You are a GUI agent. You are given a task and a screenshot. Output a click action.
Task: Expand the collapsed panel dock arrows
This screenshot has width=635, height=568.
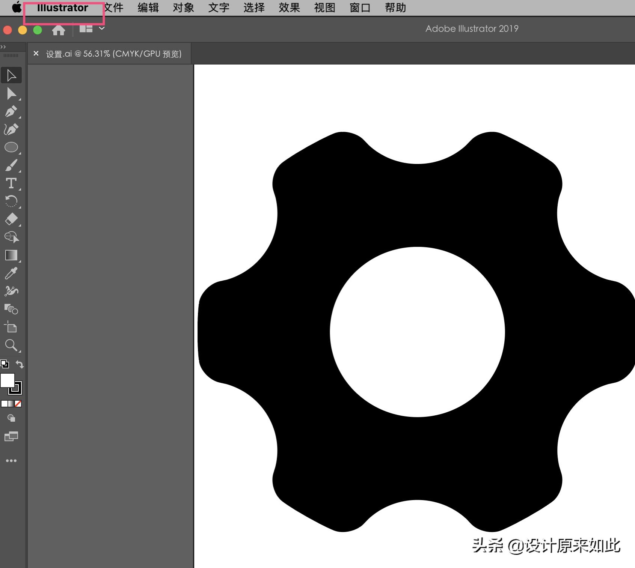click(4, 47)
